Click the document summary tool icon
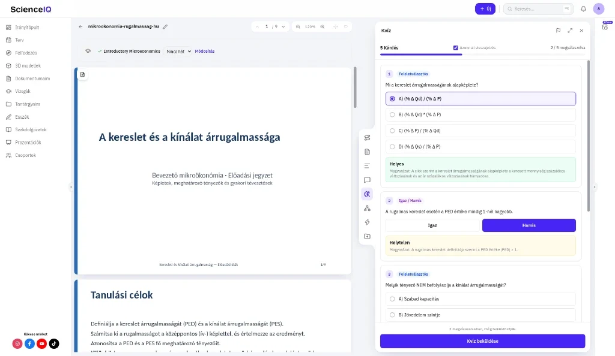The width and height of the screenshot is (615, 356). click(x=367, y=152)
